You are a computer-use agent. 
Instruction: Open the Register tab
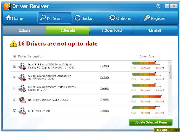159,18
